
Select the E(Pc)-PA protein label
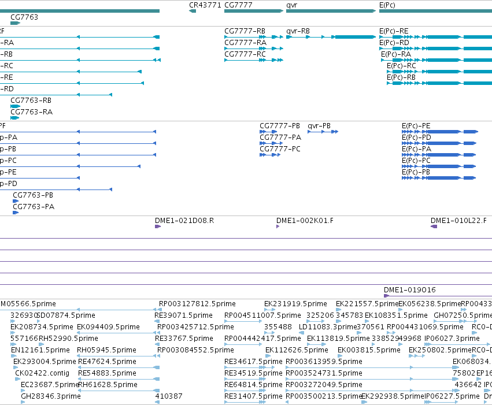coord(416,149)
